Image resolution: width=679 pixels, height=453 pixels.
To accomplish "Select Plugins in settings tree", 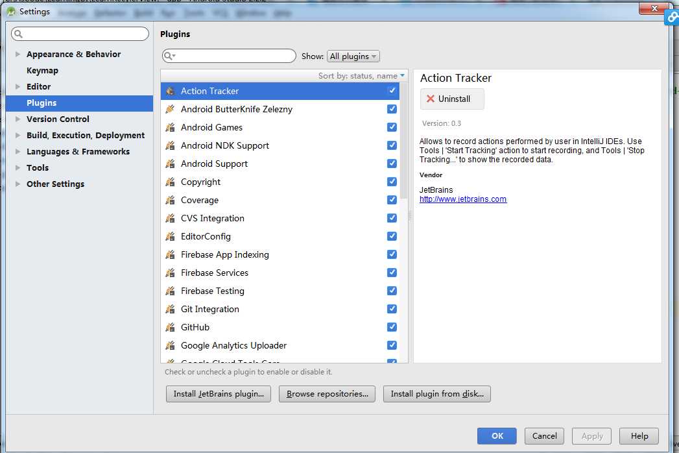I will click(x=79, y=103).
